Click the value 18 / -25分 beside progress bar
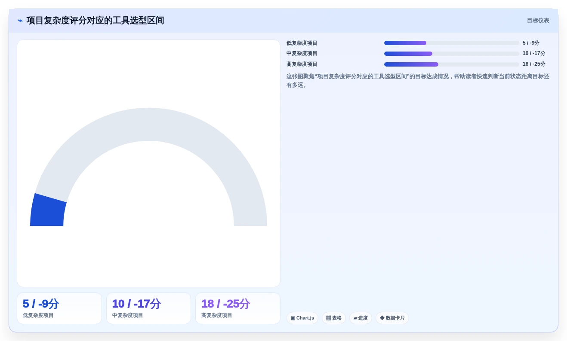This screenshot has height=341, width=567. (x=534, y=64)
